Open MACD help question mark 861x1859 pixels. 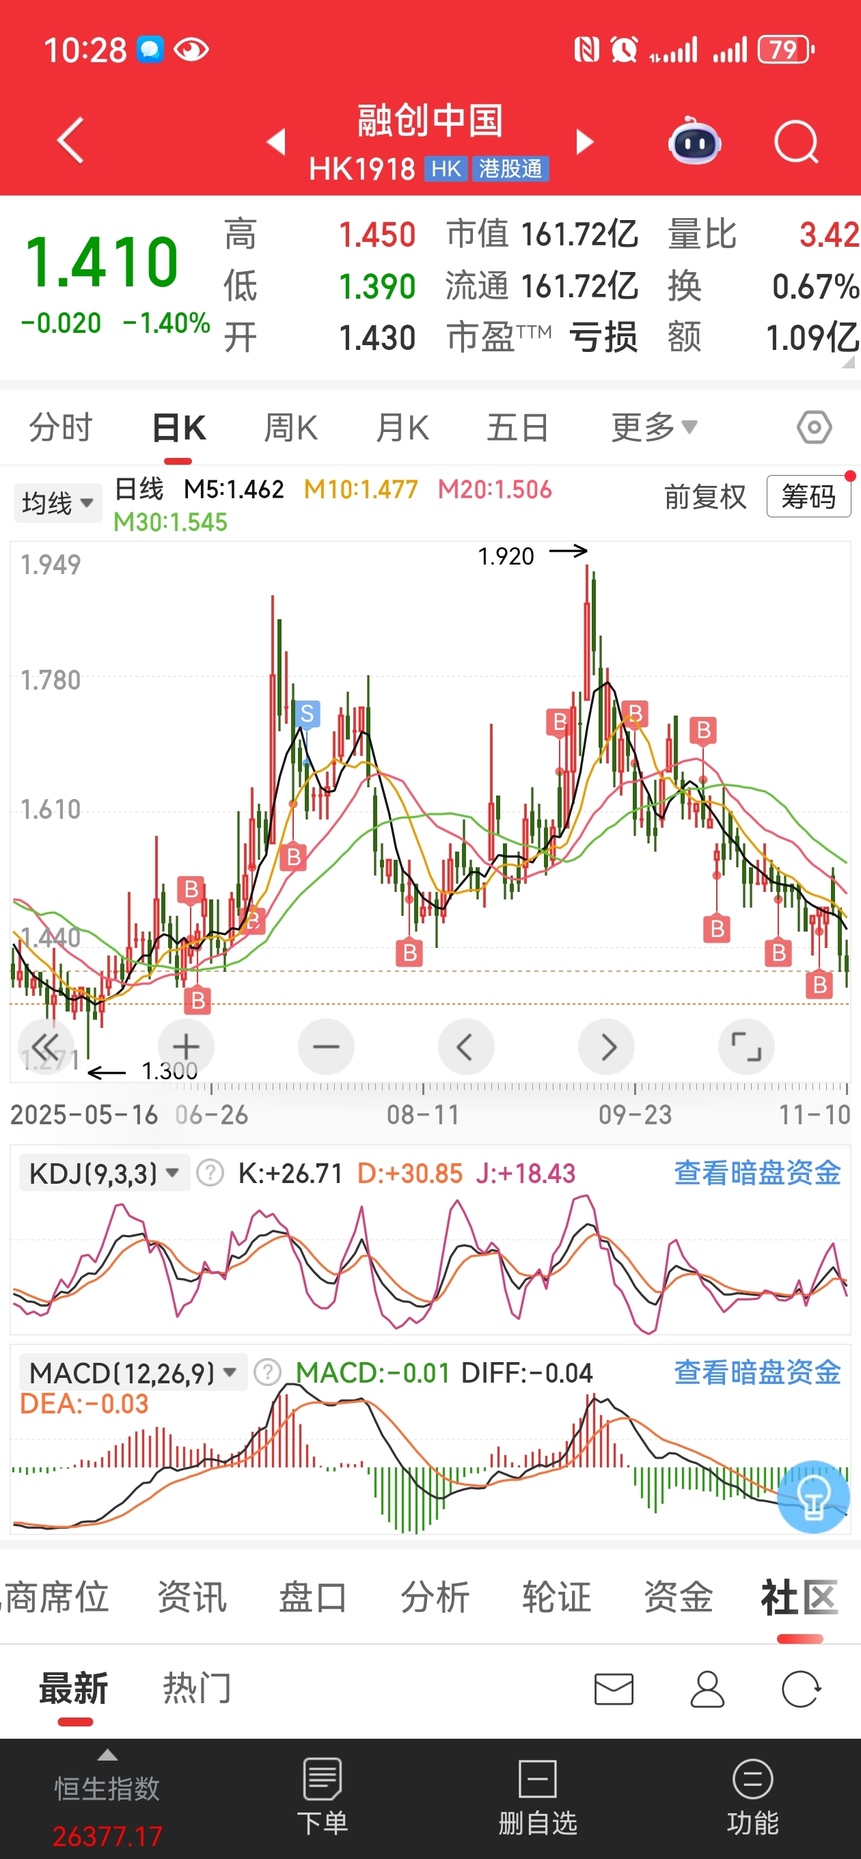(x=268, y=1372)
